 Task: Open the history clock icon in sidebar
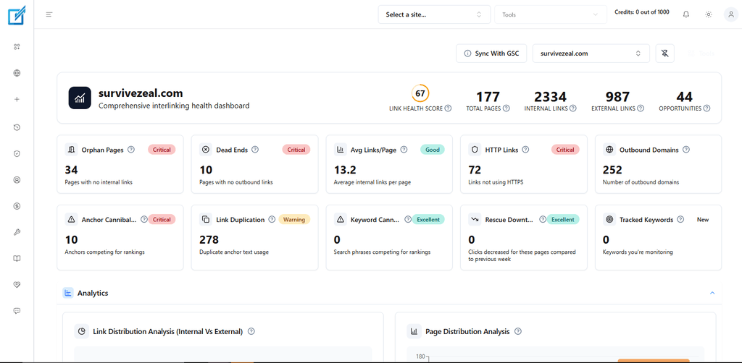(17, 127)
